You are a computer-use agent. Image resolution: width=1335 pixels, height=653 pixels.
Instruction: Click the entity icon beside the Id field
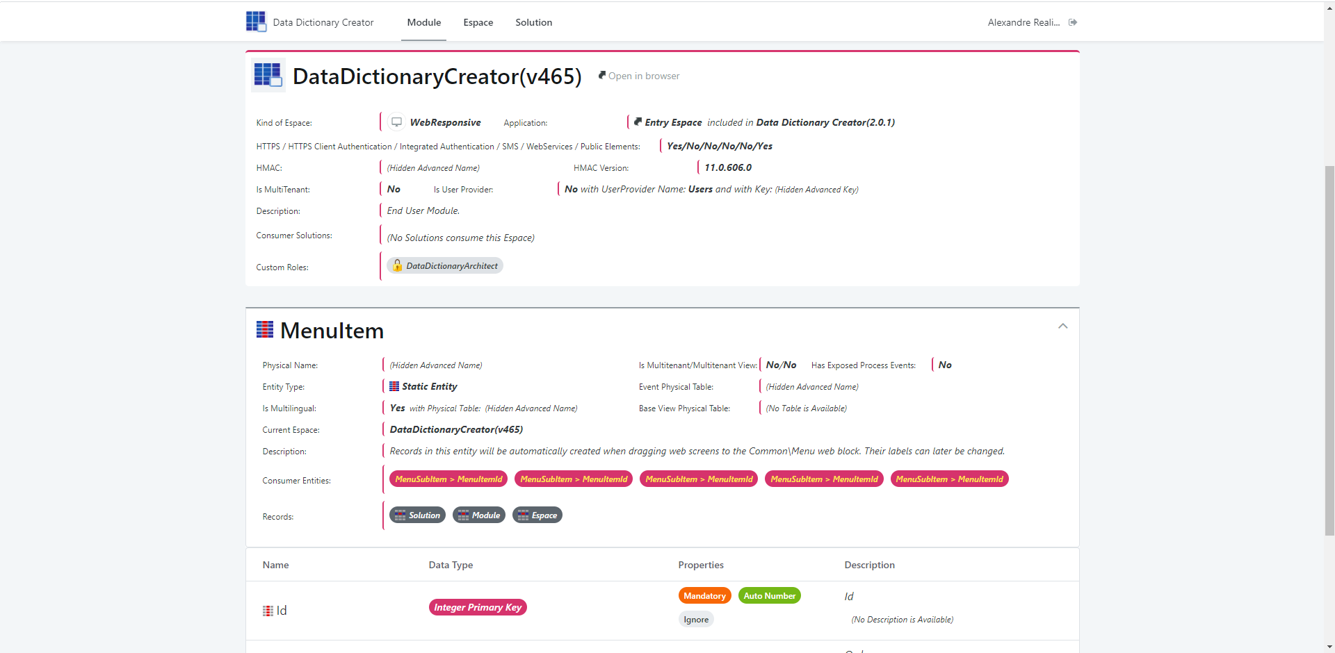tap(268, 610)
